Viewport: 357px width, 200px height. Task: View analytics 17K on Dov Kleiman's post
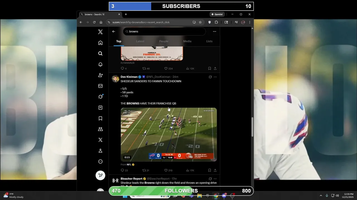pyautogui.click(x=190, y=170)
